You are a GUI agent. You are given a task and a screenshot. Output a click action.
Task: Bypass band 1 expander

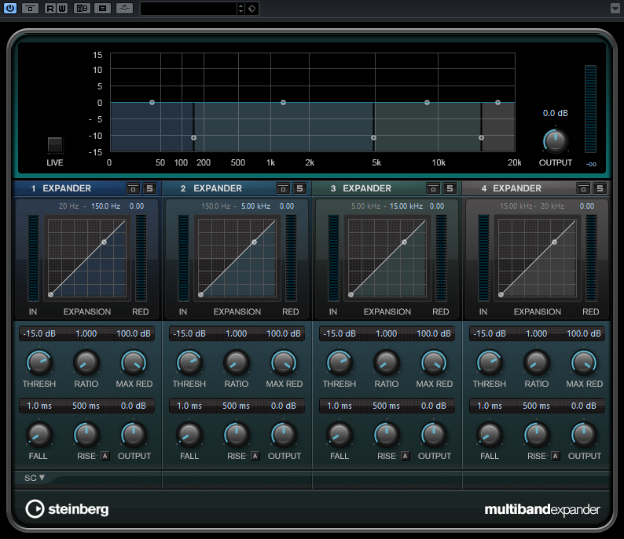pyautogui.click(x=133, y=188)
